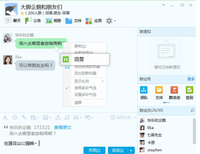Choose 设置多彩气泡 menu entry

(x=85, y=95)
